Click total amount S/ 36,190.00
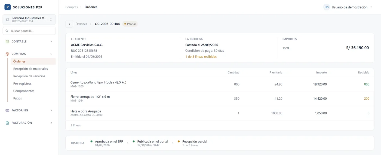Viewport: 381px width, 155px height. pos(357,48)
